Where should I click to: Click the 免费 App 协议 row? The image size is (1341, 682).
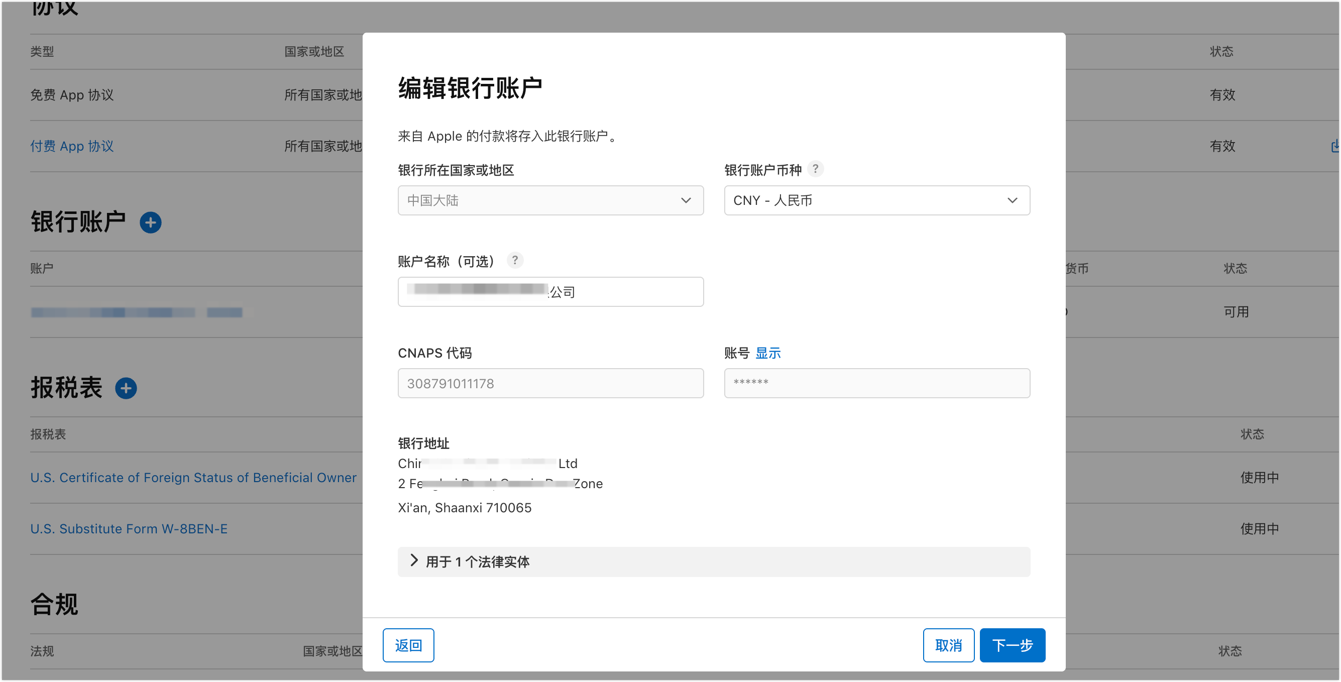(72, 95)
